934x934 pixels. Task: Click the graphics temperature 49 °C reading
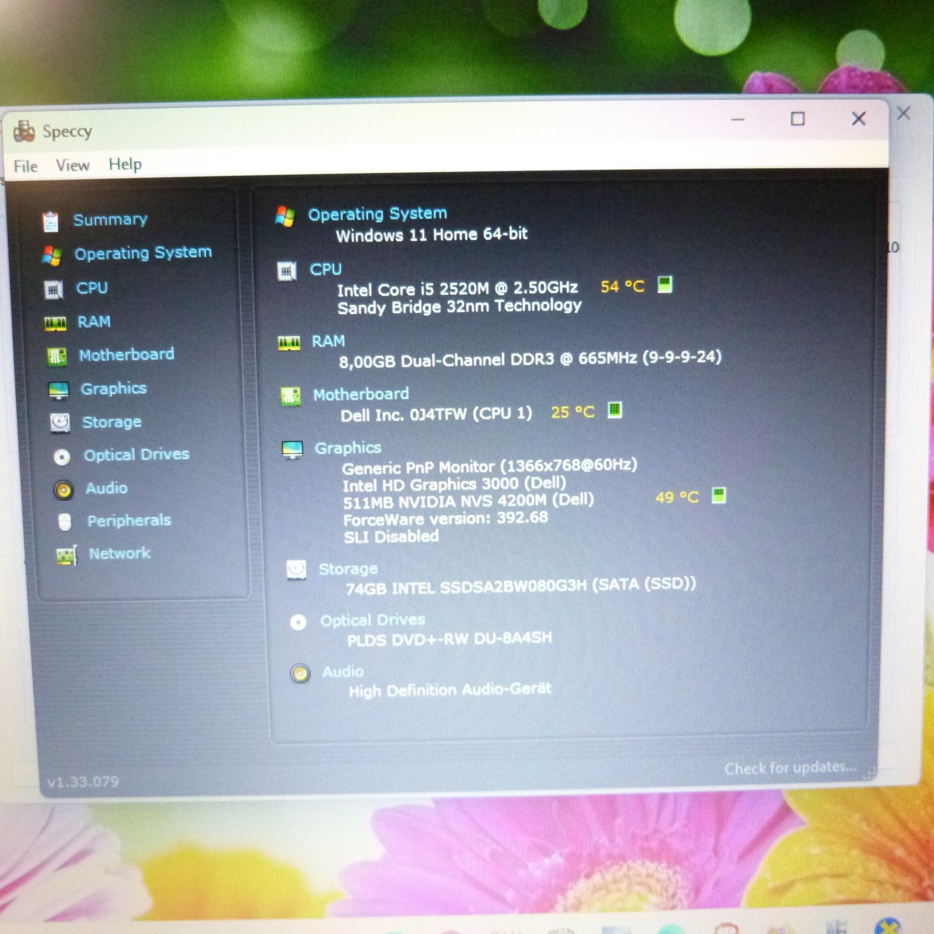click(x=677, y=497)
